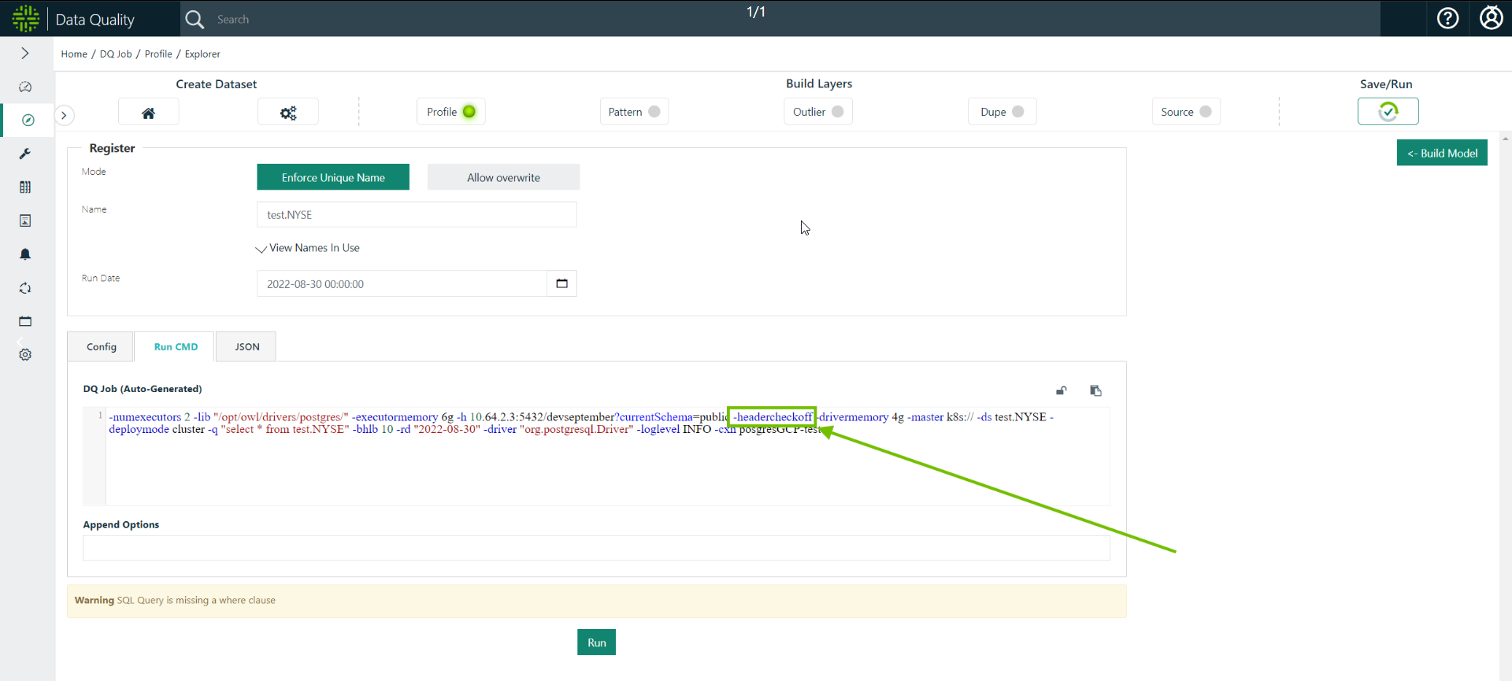
Task: Open the bell alerts icon in sidebar
Action: pyautogui.click(x=25, y=254)
